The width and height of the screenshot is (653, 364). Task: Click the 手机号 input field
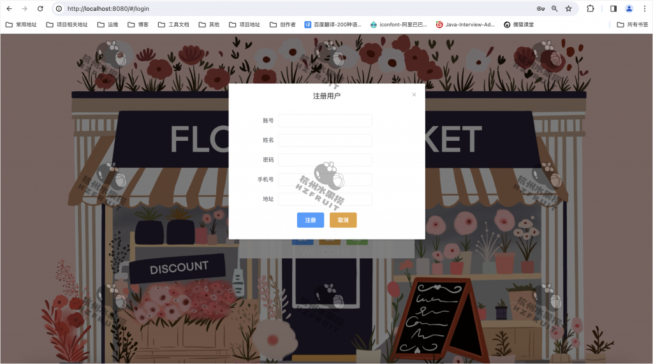[x=325, y=180]
